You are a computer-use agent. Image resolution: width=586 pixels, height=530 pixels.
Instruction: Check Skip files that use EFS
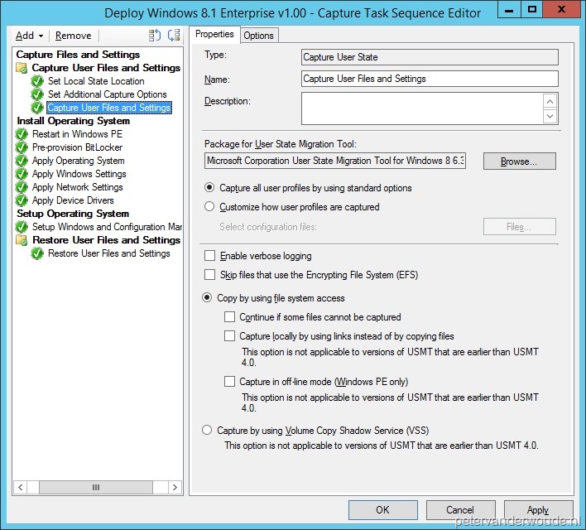click(x=210, y=274)
